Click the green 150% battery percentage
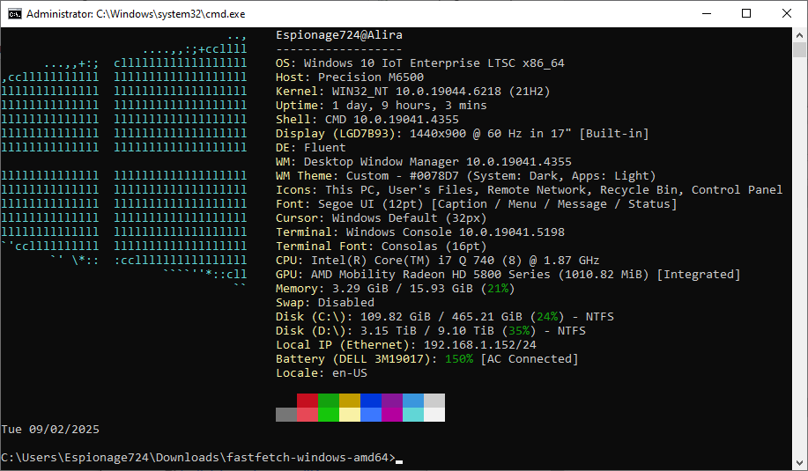Viewport: 808px width, 471px height. (x=459, y=359)
